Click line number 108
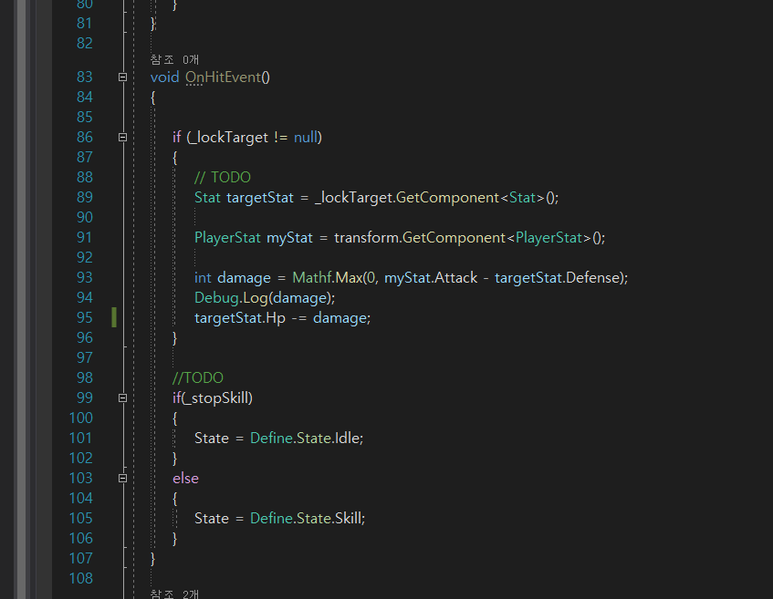Image resolution: width=773 pixels, height=599 pixels. (x=81, y=579)
